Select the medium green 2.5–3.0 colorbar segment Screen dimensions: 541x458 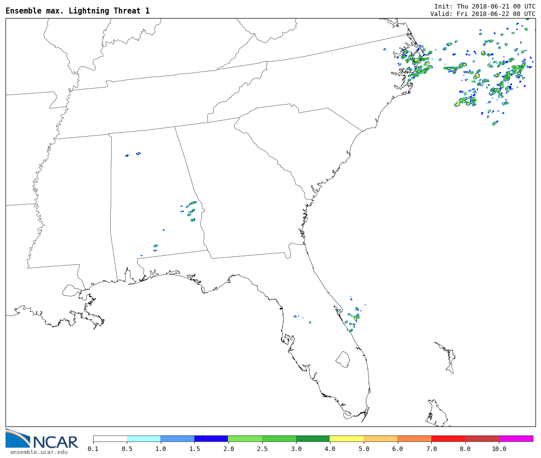(279, 438)
